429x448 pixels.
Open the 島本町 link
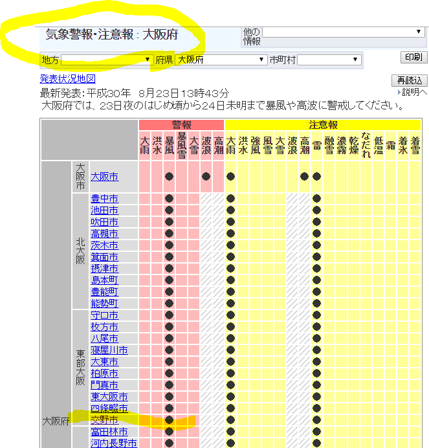[x=104, y=280]
